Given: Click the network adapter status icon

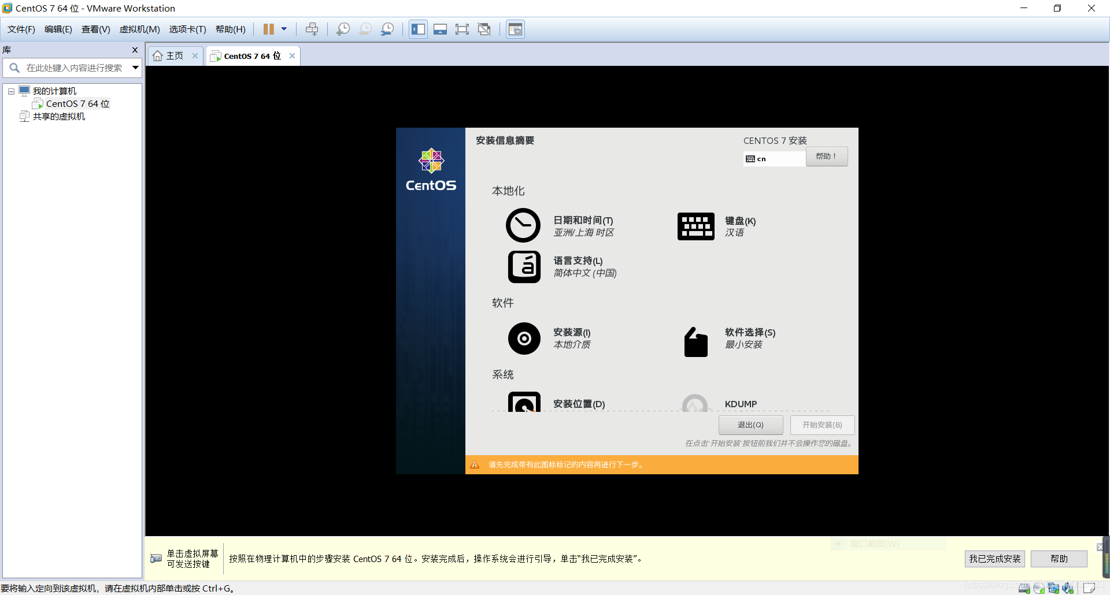Looking at the screenshot, I should pyautogui.click(x=1053, y=588).
